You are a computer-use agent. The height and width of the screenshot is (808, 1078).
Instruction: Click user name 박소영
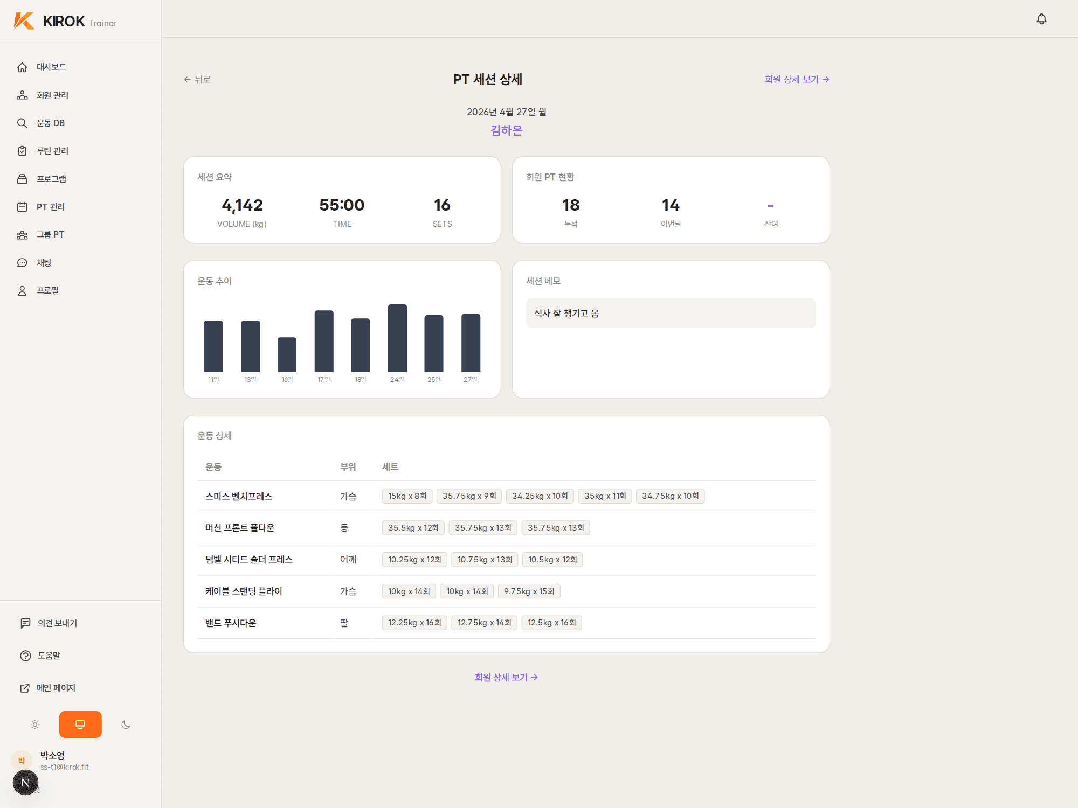point(52,755)
